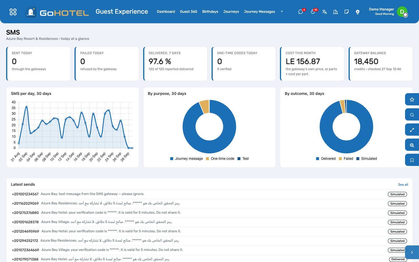
Task: Open the Journey Messages menu
Action: tap(259, 12)
